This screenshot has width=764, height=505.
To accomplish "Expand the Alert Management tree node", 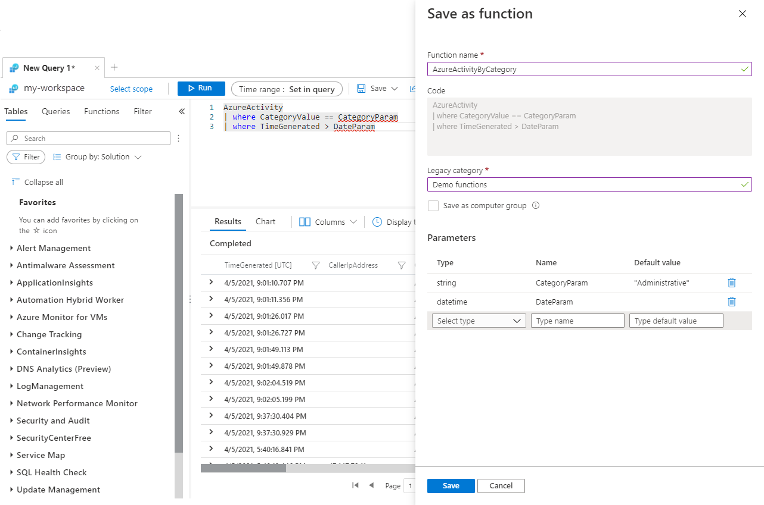I will coord(12,248).
